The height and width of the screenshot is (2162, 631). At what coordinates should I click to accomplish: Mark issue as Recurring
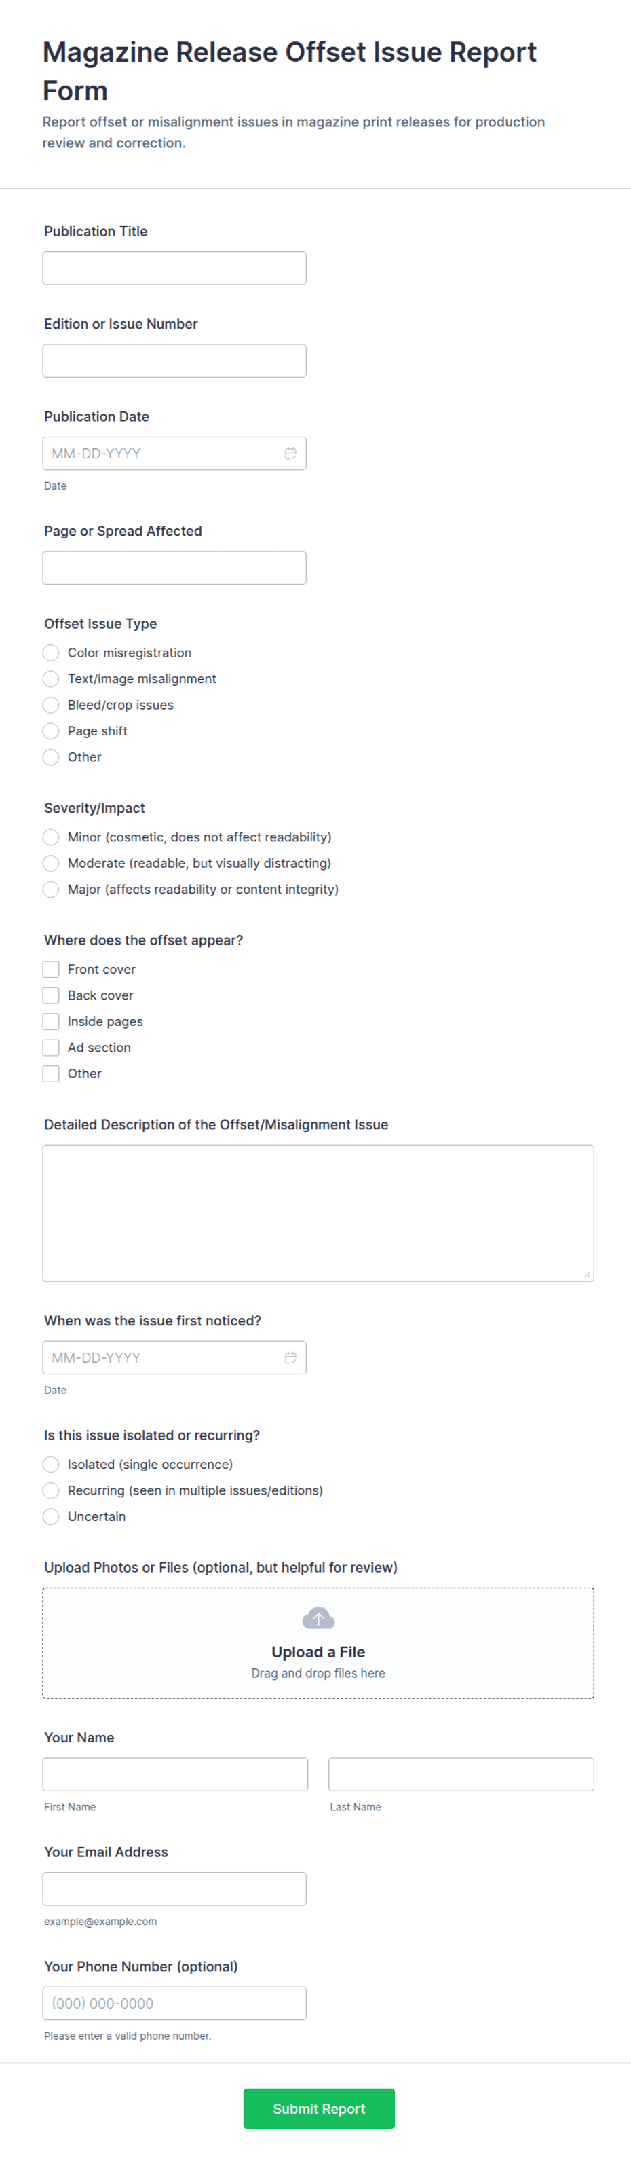(x=51, y=1490)
